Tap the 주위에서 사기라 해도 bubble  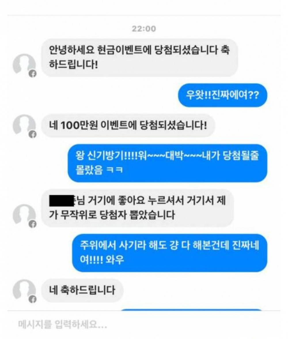tap(170, 253)
